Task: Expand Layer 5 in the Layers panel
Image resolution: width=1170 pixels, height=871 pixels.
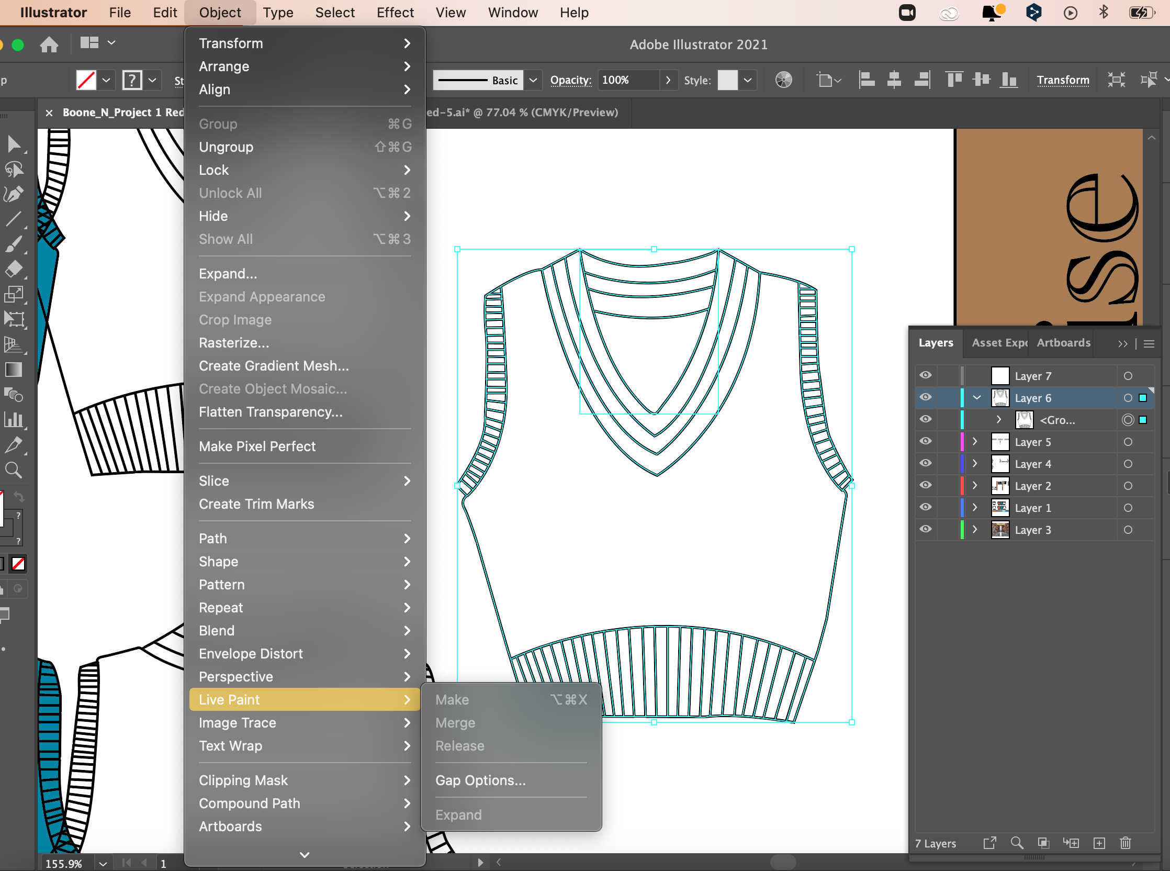Action: (974, 442)
